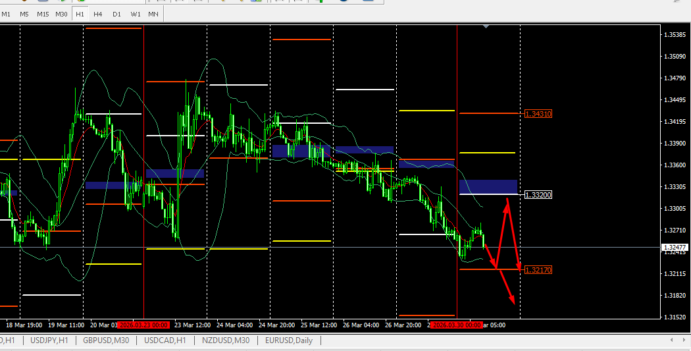Click 1.31520 on the price scale
The height and width of the screenshot is (351, 691).
coord(675,317)
